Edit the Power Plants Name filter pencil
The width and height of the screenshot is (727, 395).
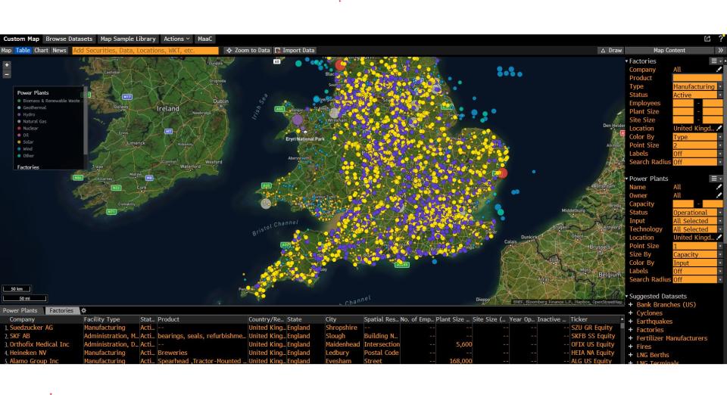719,187
